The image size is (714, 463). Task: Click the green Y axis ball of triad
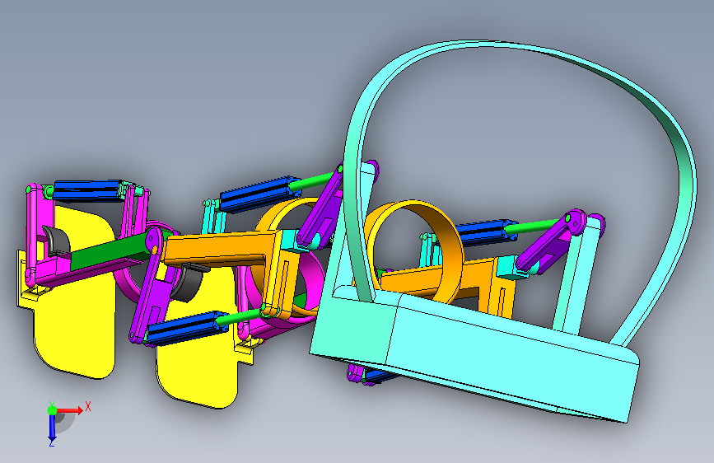tap(53, 410)
